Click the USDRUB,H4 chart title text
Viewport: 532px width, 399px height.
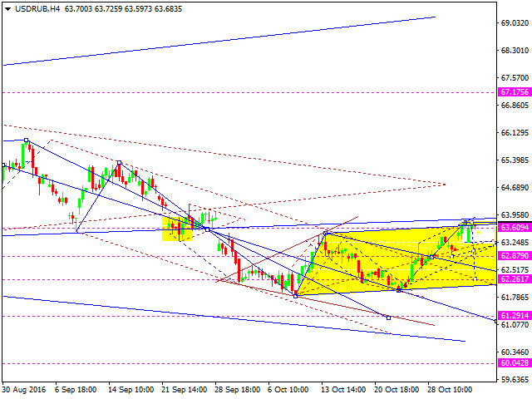tap(37, 9)
